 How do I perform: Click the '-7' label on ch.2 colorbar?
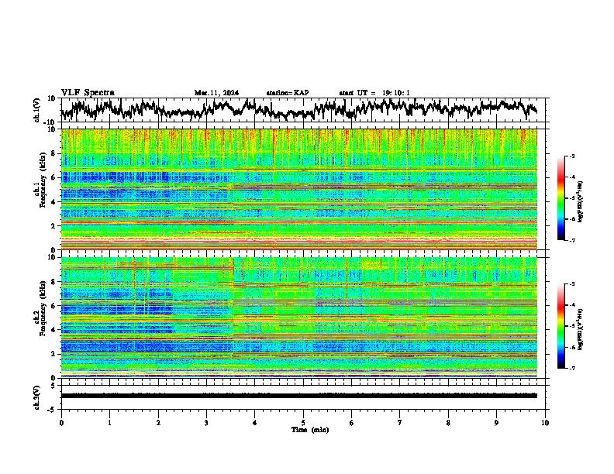[x=571, y=369]
